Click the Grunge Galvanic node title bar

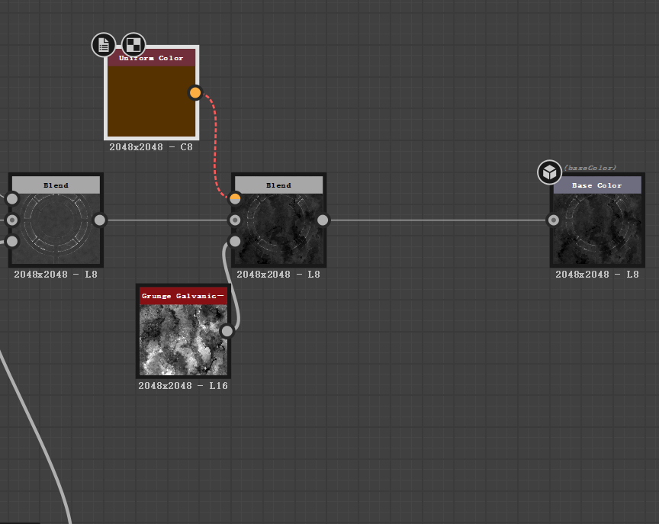click(182, 295)
